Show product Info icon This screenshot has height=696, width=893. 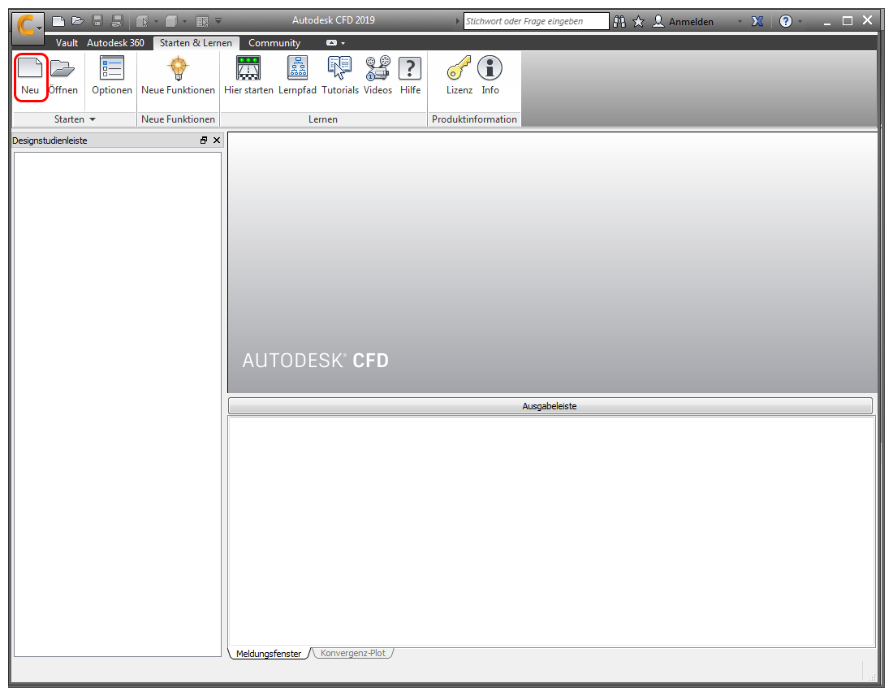click(490, 67)
